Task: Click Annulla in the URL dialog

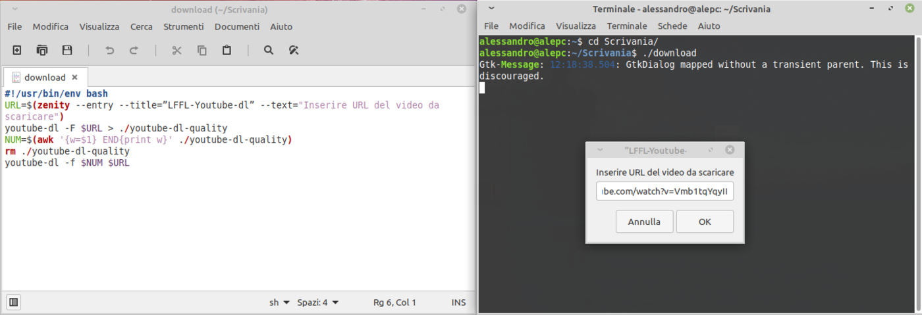Action: tap(644, 222)
